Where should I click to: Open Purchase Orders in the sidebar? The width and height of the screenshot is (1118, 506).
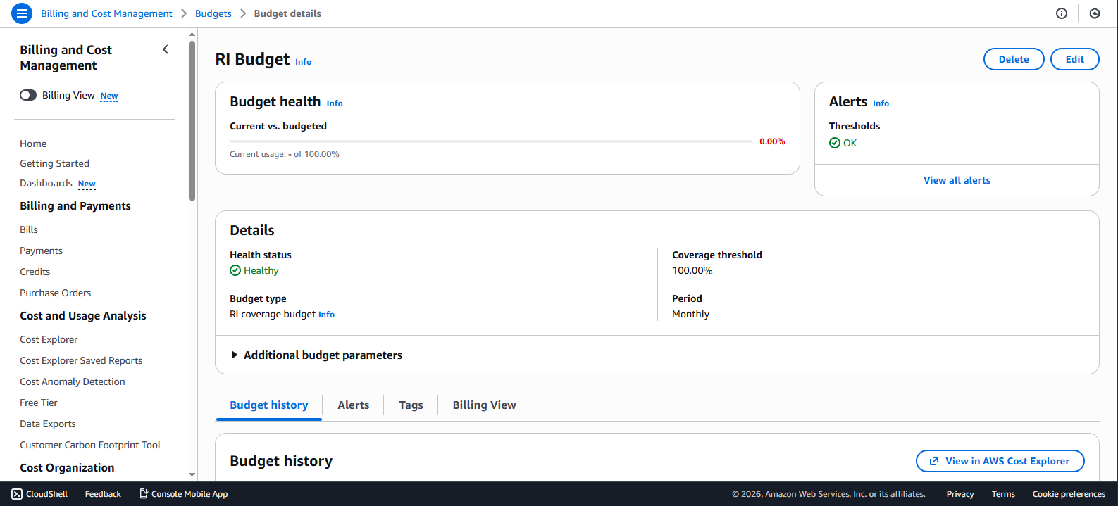click(55, 293)
